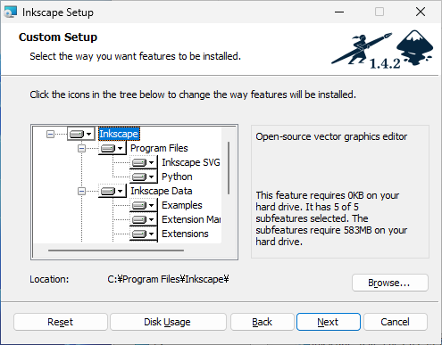Close the Inkscape Setup window
Image resolution: width=442 pixels, height=345 pixels.
(421, 12)
